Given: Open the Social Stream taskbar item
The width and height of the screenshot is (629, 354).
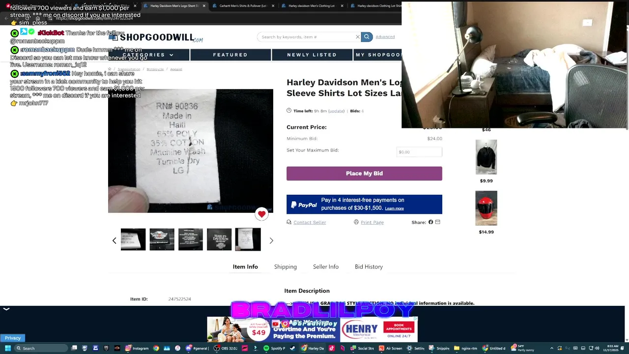Looking at the screenshot, I should pos(362,348).
